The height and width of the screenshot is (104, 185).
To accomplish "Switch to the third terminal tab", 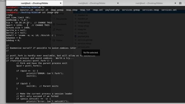I will pos(149,3).
